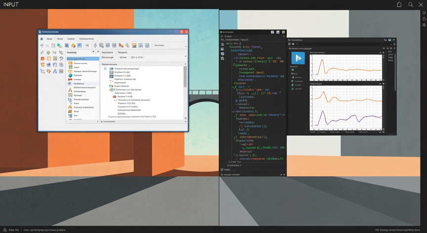Image resolution: width=427 pixels, height=233 pixels.
Task: Open search with the top bar magnifier
Action: coord(410,4)
